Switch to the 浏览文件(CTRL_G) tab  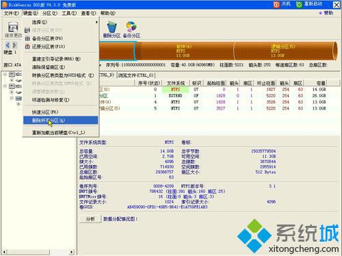point(136,75)
